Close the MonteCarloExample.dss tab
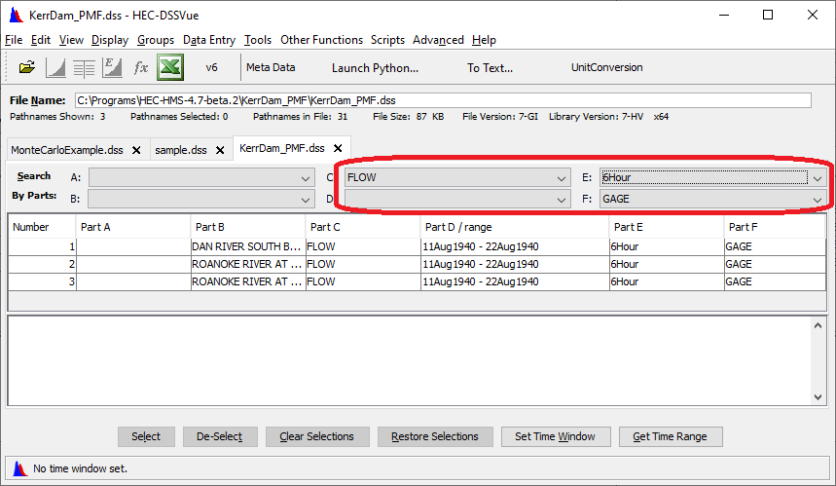This screenshot has height=486, width=836. point(136,150)
